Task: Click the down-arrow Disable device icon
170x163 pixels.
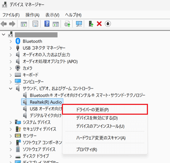Action: (x=108, y=24)
